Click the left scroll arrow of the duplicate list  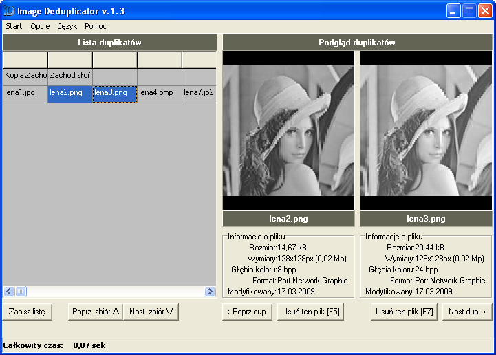[9, 291]
